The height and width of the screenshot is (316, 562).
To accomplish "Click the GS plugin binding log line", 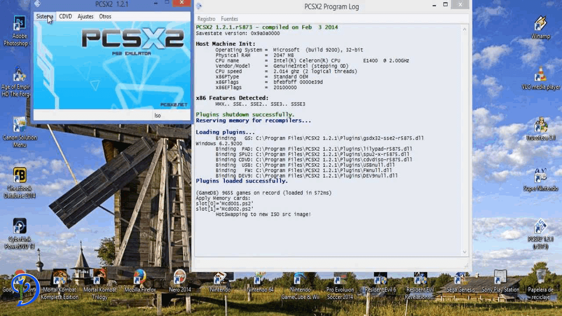I will click(320, 138).
